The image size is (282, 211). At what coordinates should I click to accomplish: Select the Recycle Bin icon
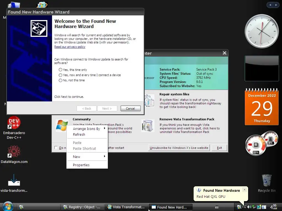267,183
